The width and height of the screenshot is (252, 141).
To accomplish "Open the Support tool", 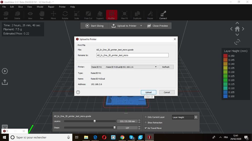I will 100,15.
